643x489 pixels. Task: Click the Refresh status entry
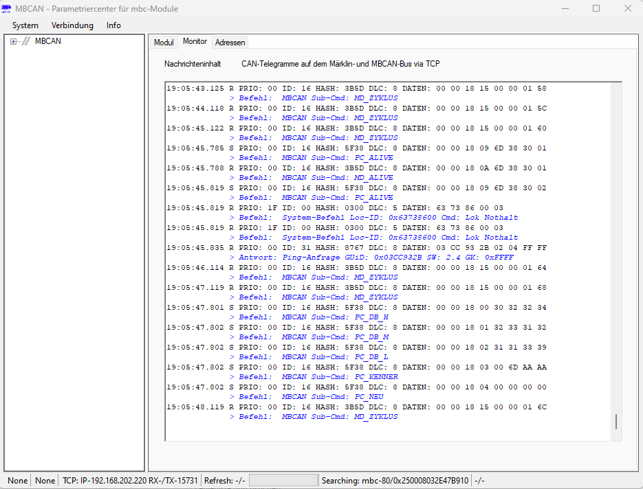pyautogui.click(x=225, y=480)
